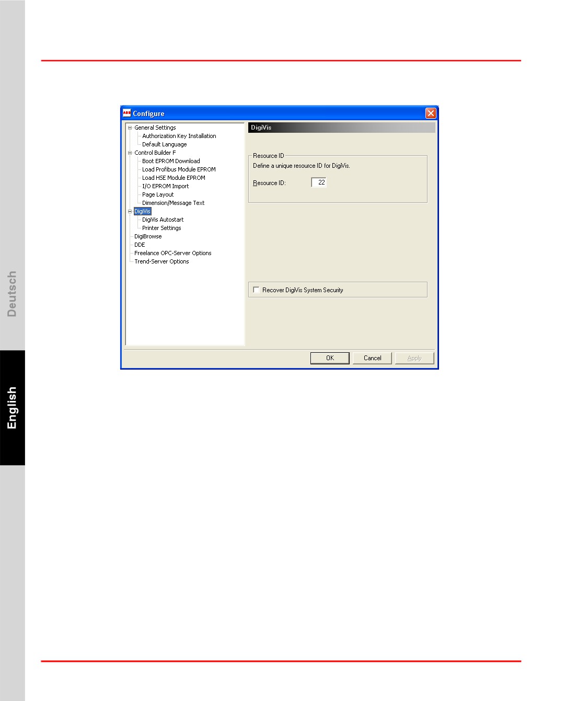Screen dimensions: 577x701
Task: Select Page Layout tree entry
Action: pos(158,194)
